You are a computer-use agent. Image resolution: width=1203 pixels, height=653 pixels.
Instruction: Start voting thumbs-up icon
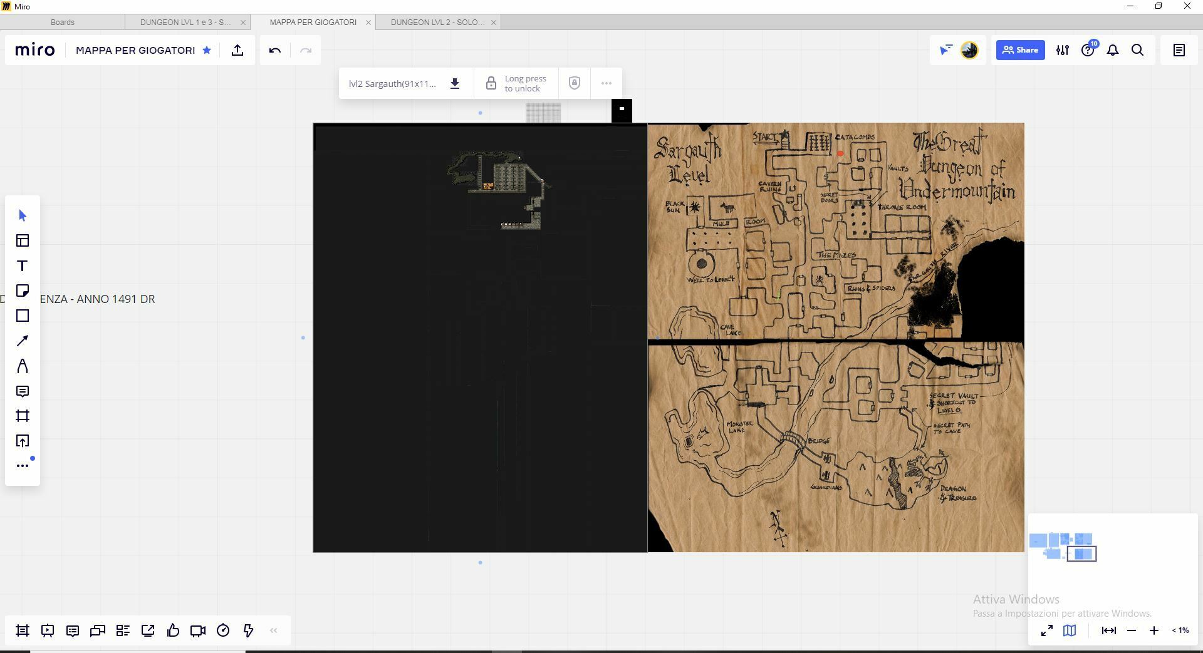[x=173, y=630]
